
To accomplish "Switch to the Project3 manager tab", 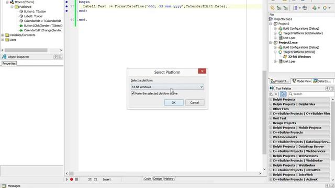I will click(x=280, y=81).
